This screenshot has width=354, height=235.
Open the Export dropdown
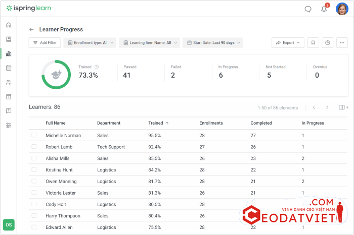pos(288,42)
